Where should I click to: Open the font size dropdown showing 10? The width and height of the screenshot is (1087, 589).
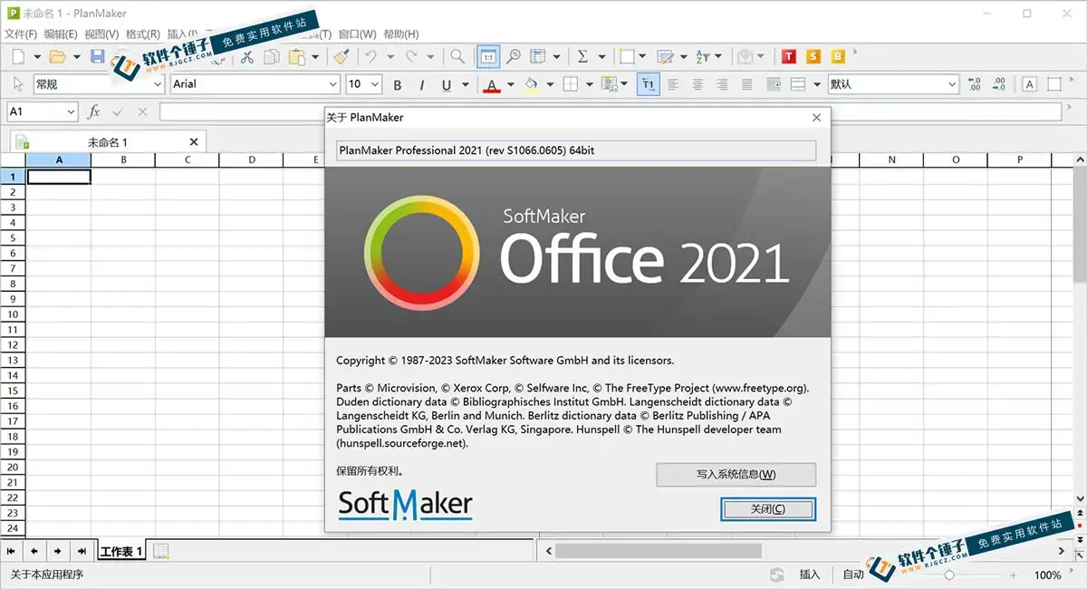pos(364,84)
